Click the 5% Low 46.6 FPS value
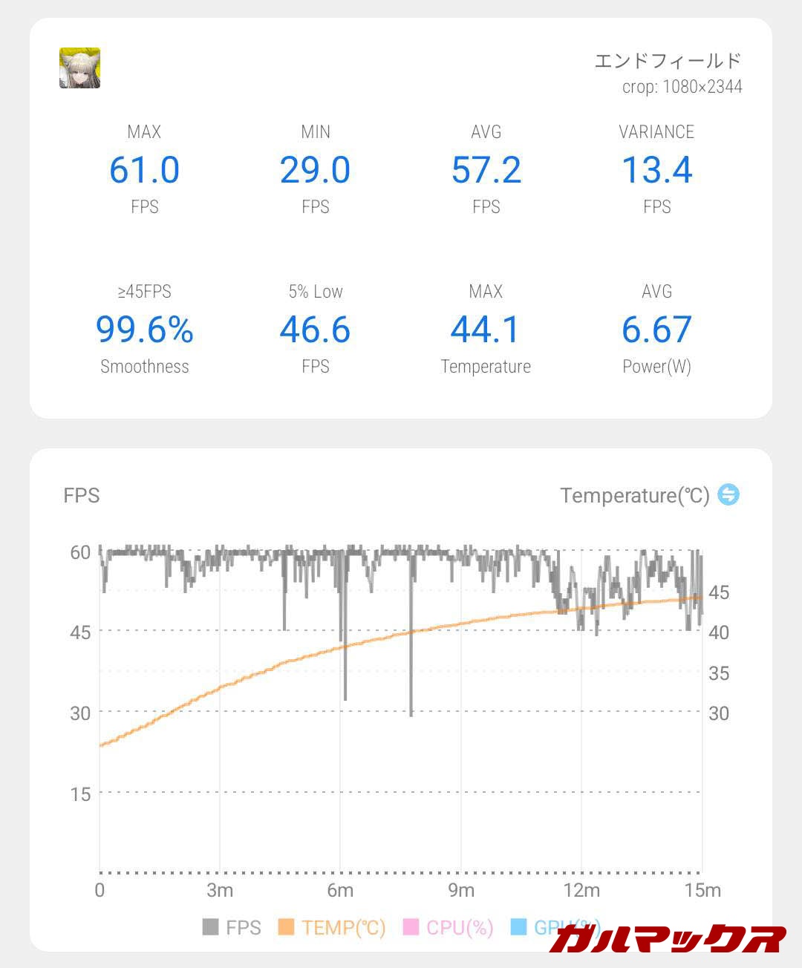802x968 pixels. [315, 330]
